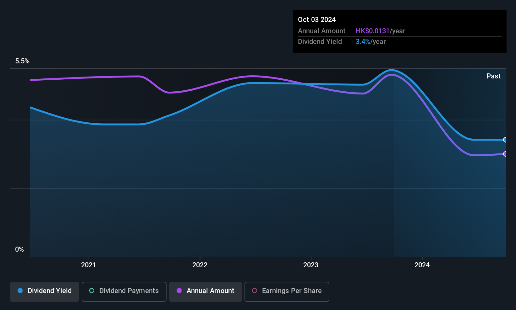516x310 pixels.
Task: Toggle the Annual Amount series
Action: click(x=206, y=291)
